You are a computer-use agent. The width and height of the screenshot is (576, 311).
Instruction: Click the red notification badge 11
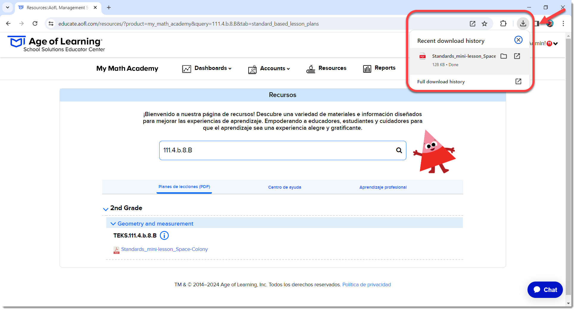[x=549, y=43]
